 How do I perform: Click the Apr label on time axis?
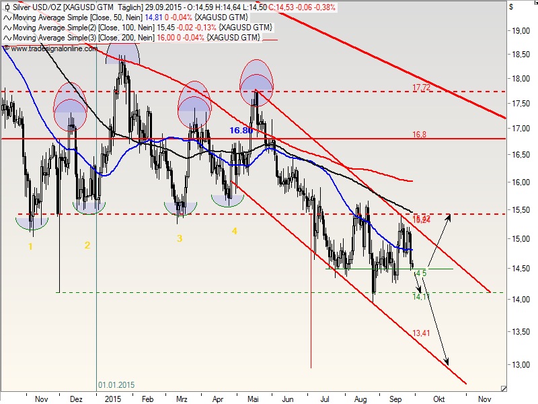click(217, 399)
